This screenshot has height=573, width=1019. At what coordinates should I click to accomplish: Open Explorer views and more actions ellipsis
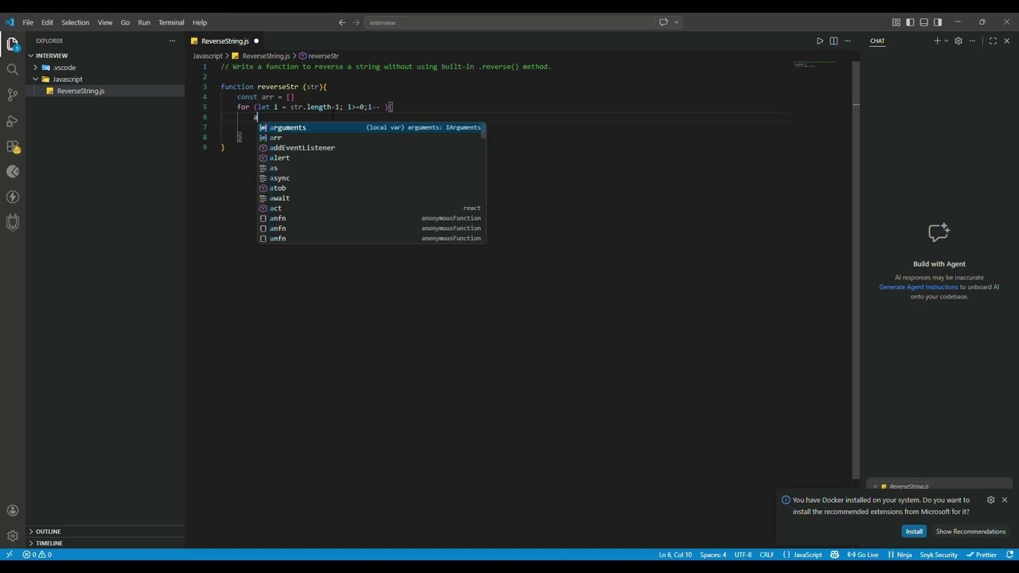click(172, 41)
